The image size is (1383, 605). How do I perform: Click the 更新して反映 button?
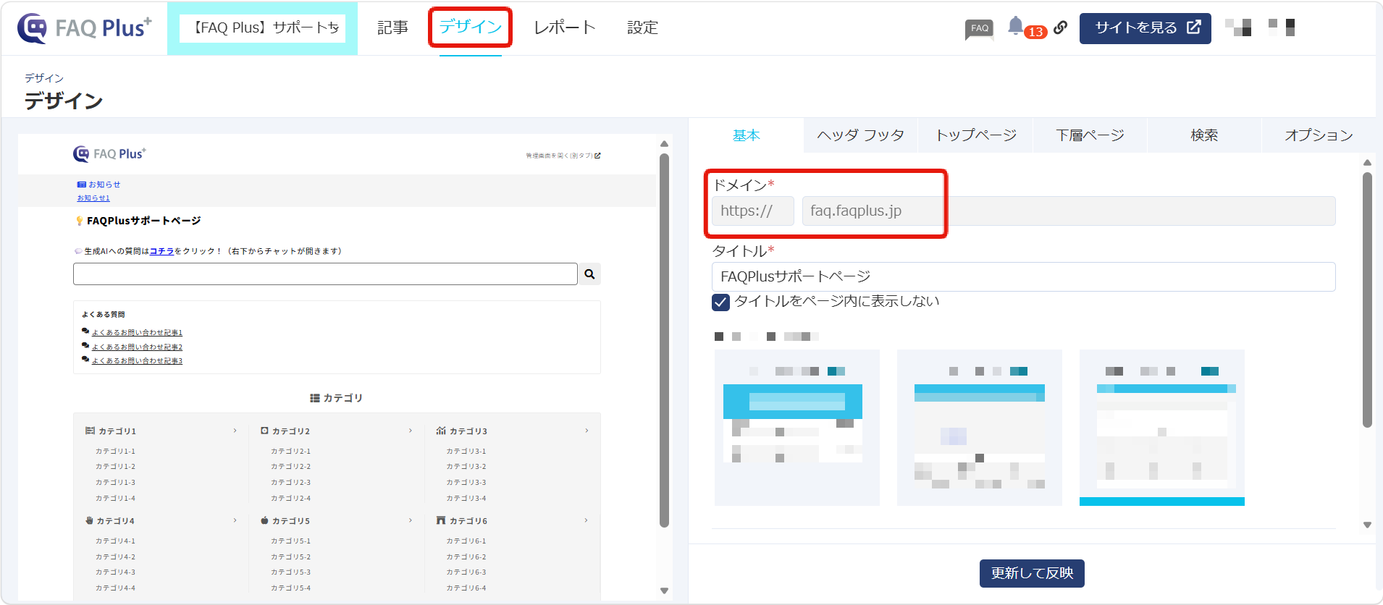(x=1032, y=573)
